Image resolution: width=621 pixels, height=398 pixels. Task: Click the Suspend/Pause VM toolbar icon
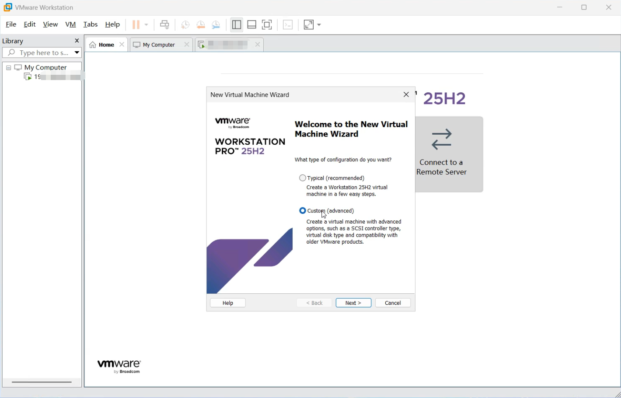pyautogui.click(x=136, y=25)
